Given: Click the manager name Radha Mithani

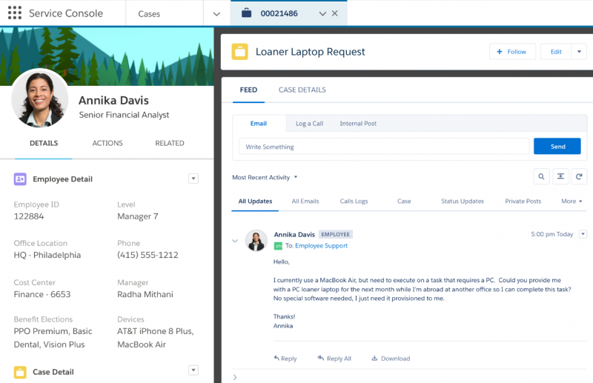Looking at the screenshot, I should [145, 295].
